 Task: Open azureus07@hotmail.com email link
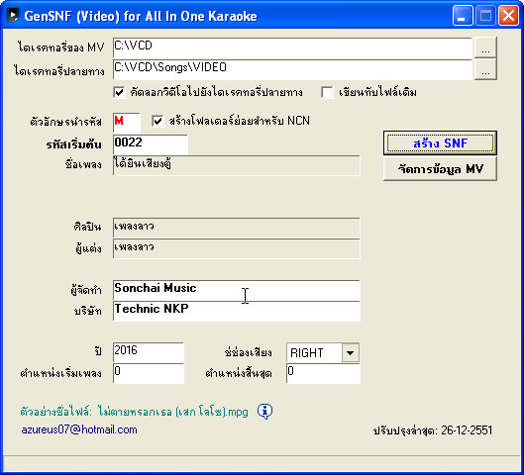(x=79, y=429)
